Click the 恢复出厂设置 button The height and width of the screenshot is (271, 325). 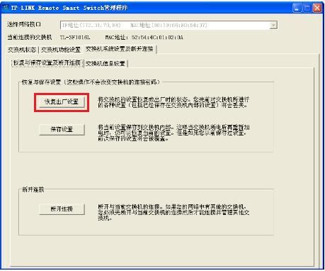62,102
